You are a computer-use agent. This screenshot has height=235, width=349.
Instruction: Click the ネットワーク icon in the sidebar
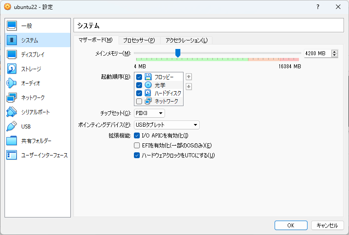click(12, 98)
